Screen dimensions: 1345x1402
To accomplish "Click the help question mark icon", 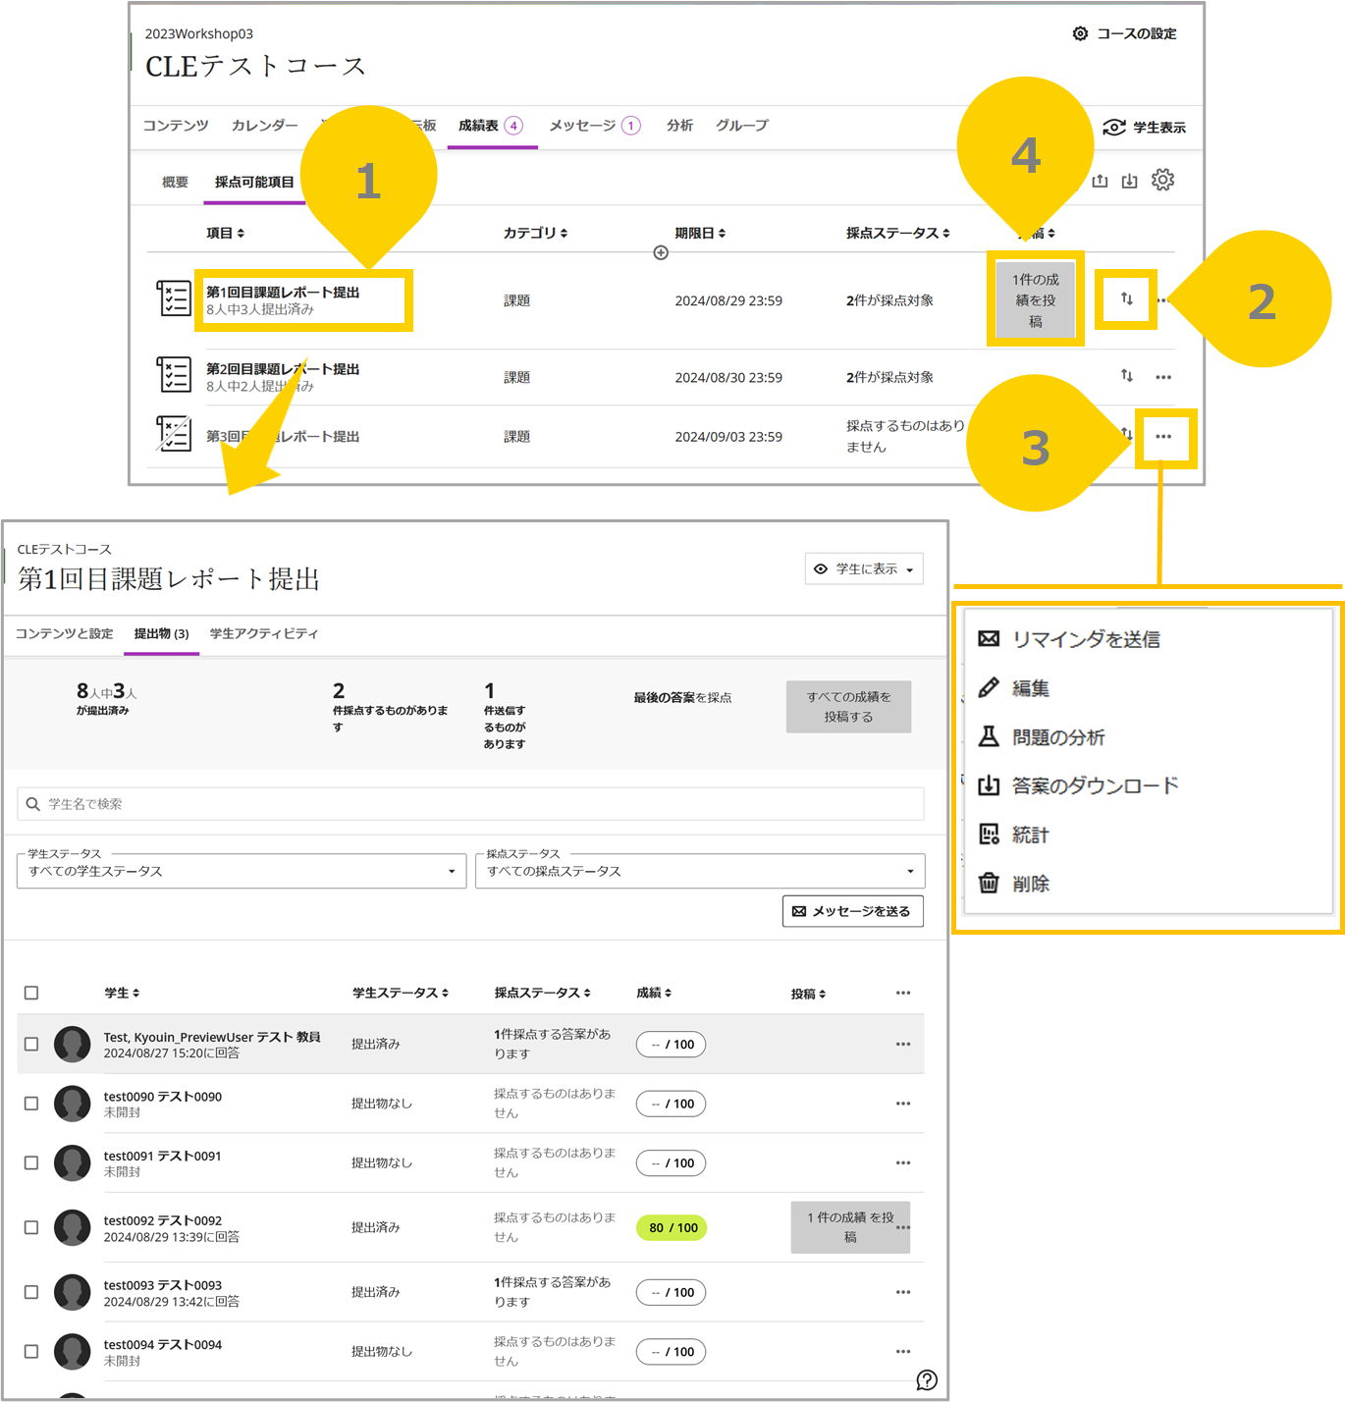I will [927, 1379].
